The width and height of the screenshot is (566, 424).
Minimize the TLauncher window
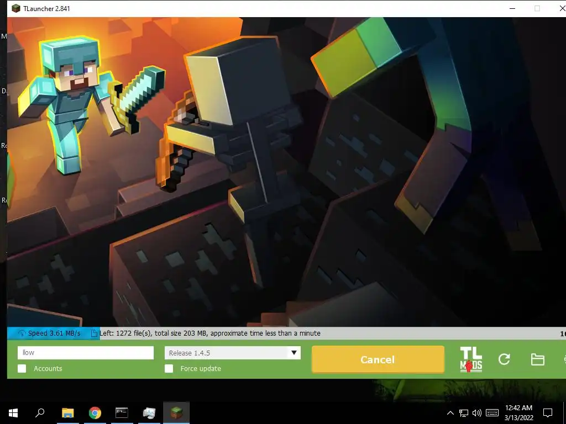[x=512, y=8]
